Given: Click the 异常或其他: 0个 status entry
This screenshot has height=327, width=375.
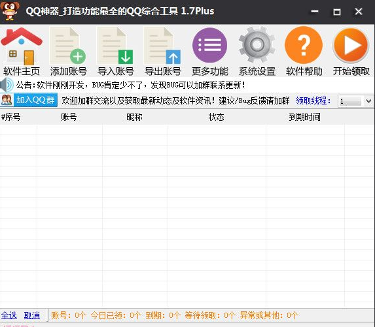Looking at the screenshot, I should (269, 315).
